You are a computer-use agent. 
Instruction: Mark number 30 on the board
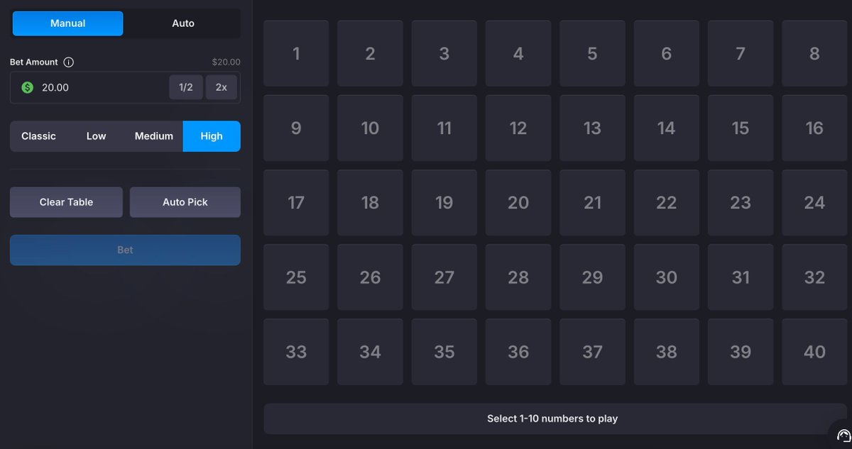(666, 277)
